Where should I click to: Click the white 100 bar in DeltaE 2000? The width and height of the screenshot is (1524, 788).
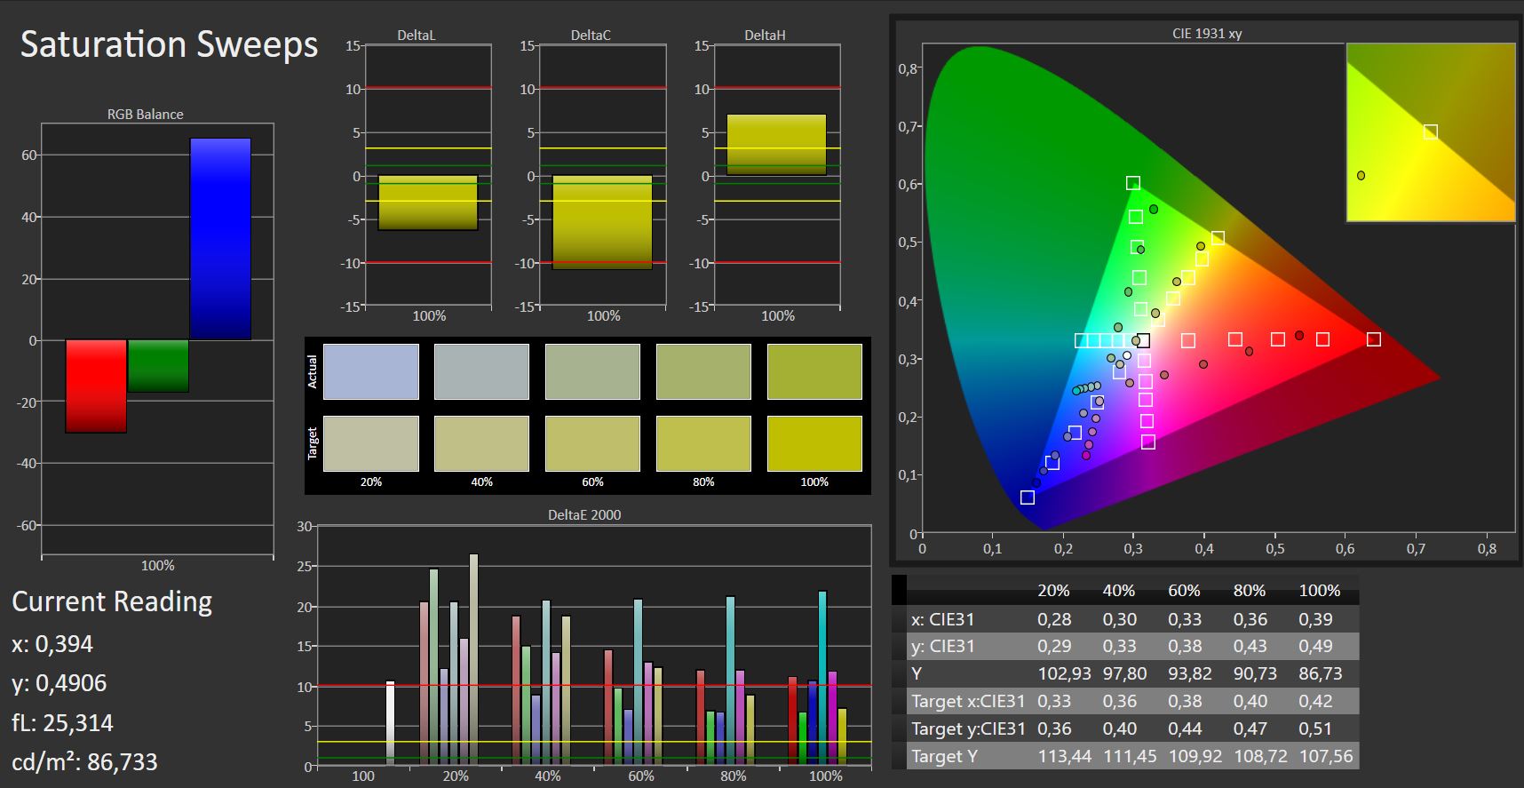390,723
